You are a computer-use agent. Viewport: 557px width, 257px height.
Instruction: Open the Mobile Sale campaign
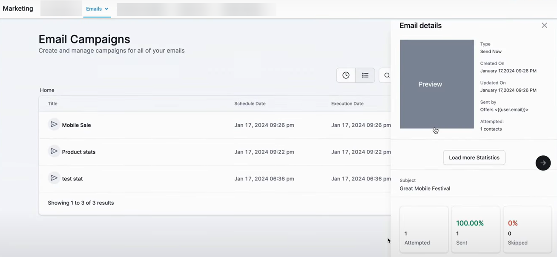click(x=76, y=125)
